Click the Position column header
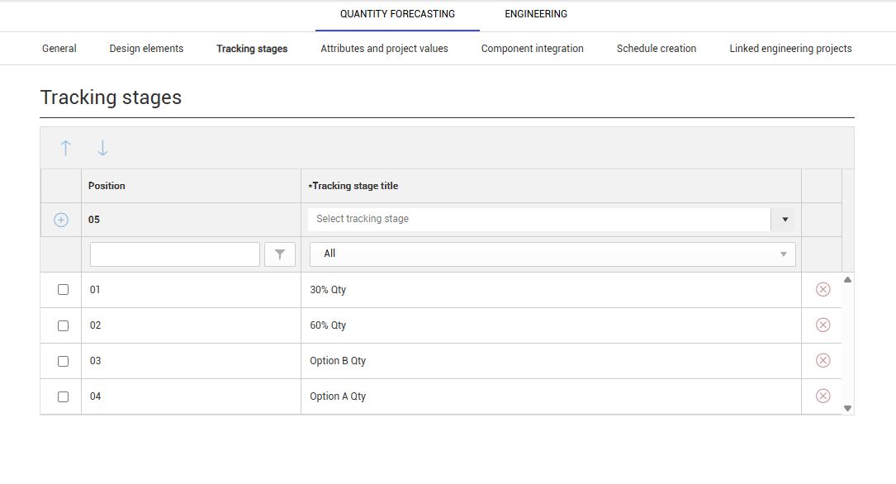Viewport: 896px width, 484px height. (x=191, y=186)
